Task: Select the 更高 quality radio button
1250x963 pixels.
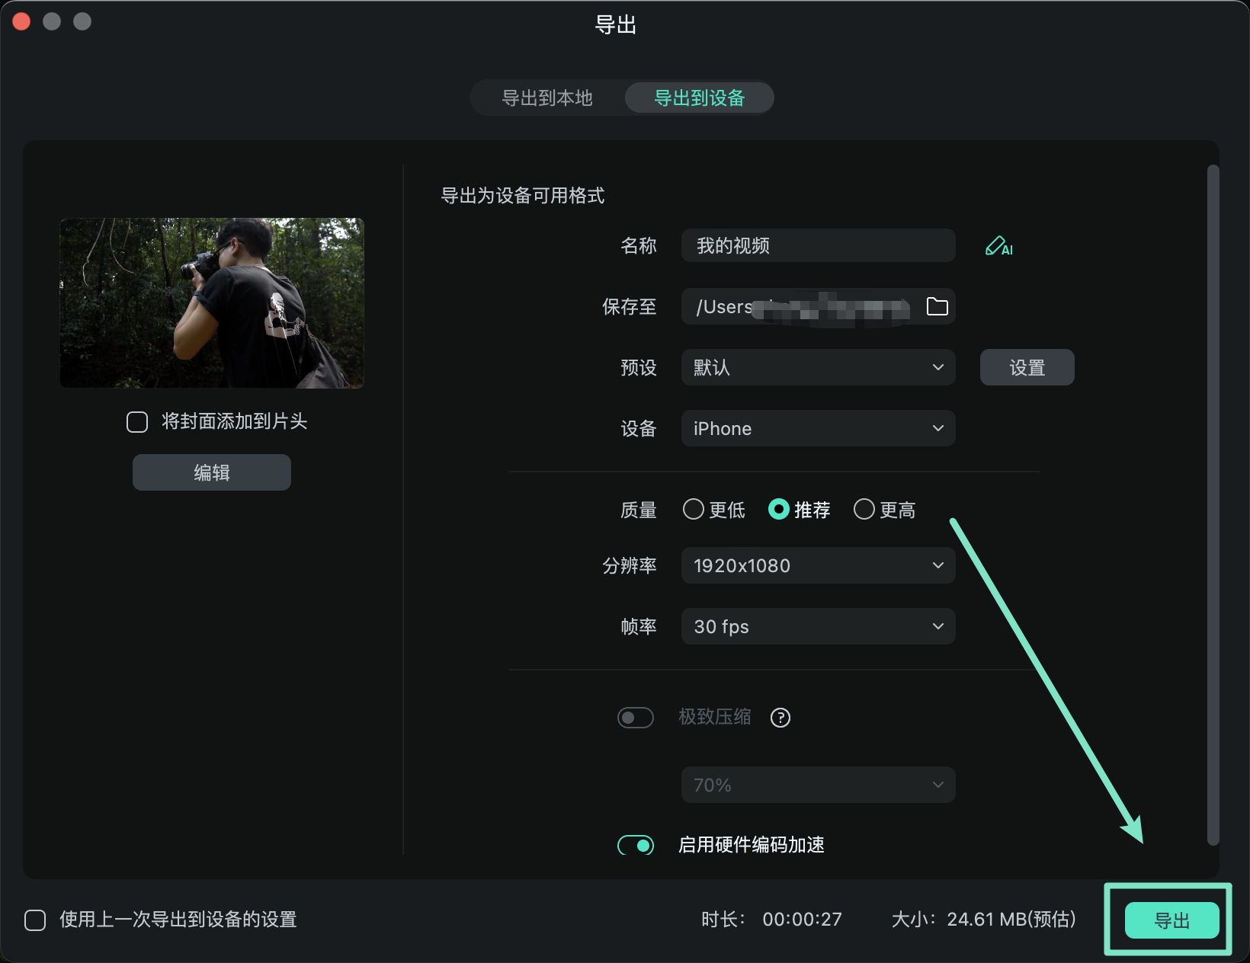Action: coord(864,510)
